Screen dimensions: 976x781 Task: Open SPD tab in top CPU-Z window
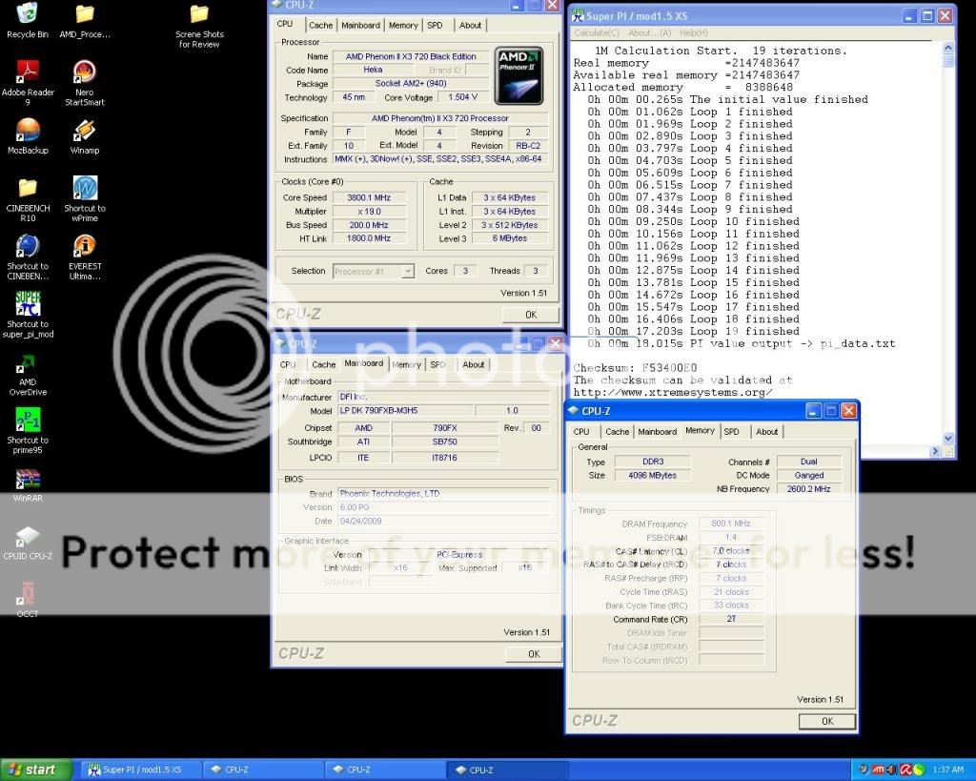(435, 25)
